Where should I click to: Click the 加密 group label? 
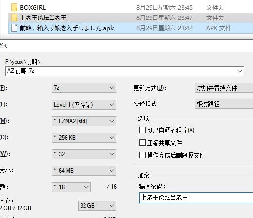pyautogui.click(x=143, y=175)
